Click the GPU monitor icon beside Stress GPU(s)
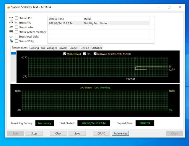 click(11, 41)
